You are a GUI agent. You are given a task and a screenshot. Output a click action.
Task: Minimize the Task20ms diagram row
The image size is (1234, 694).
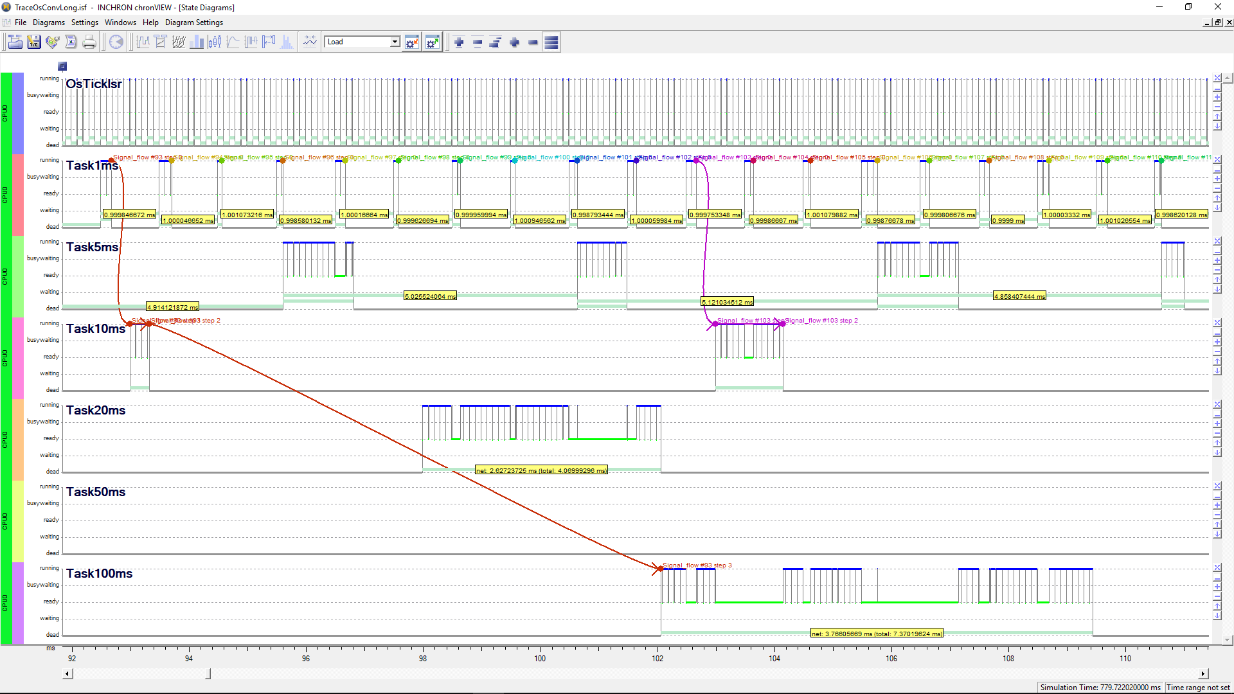click(1217, 414)
